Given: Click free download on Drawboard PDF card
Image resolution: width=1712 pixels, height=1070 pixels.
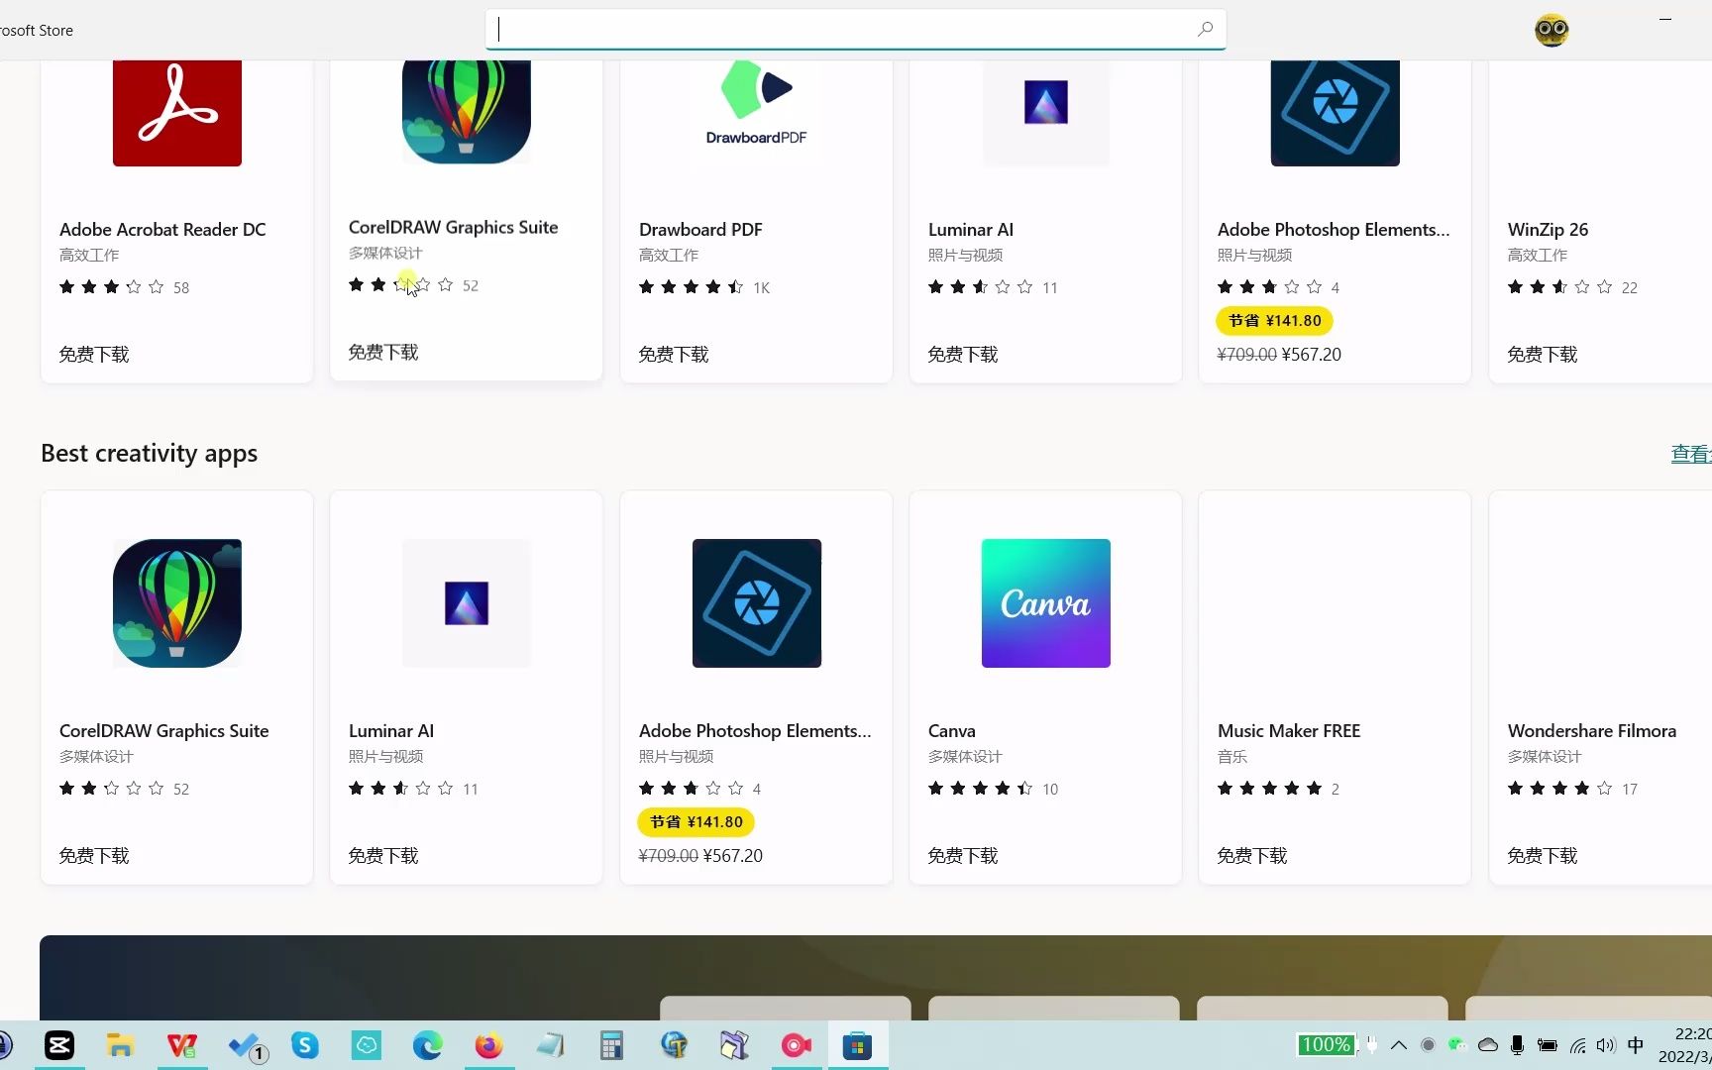Looking at the screenshot, I should [x=674, y=355].
